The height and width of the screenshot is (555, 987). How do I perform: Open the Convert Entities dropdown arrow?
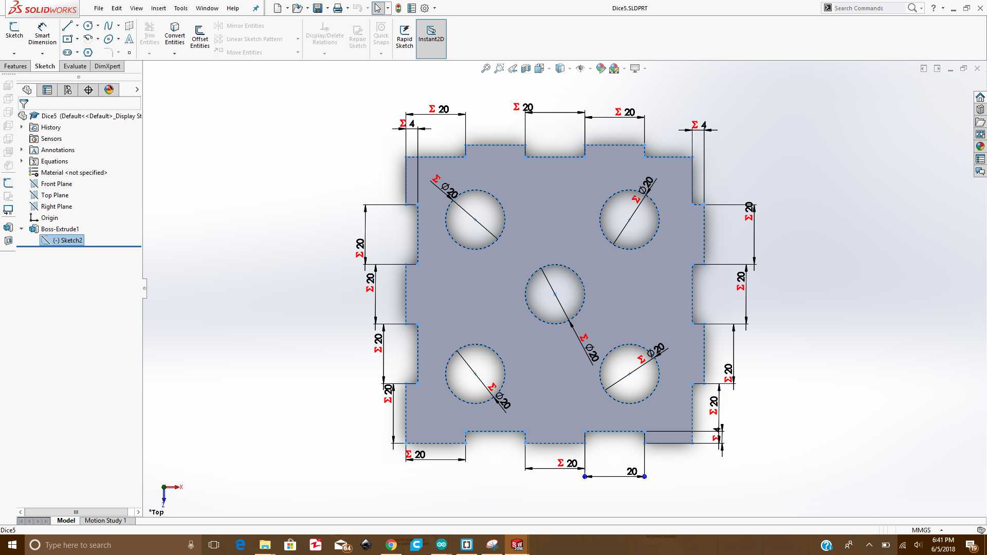174,53
